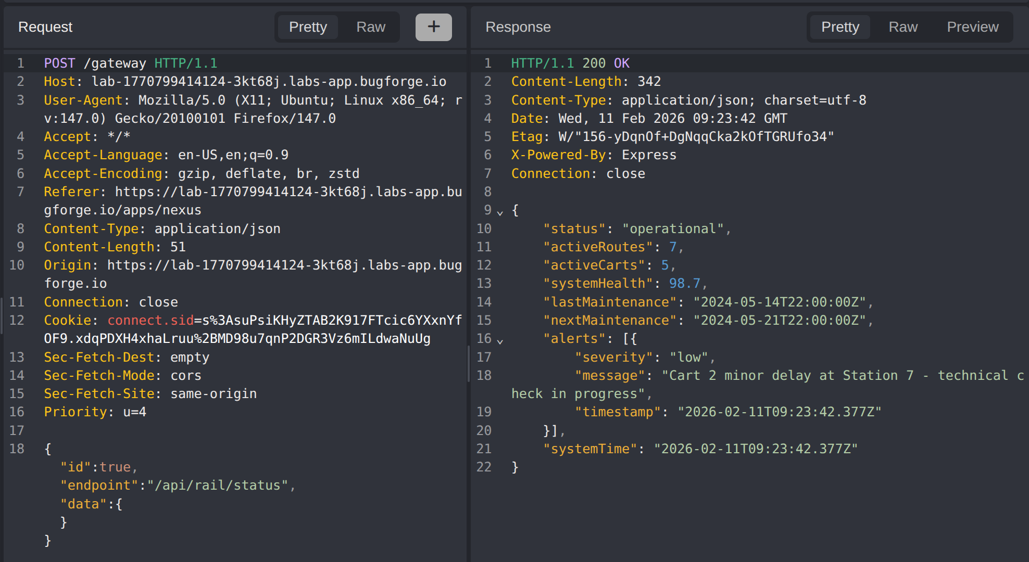
Task: Click the endpoint /api/rail/status value
Action: (x=218, y=486)
